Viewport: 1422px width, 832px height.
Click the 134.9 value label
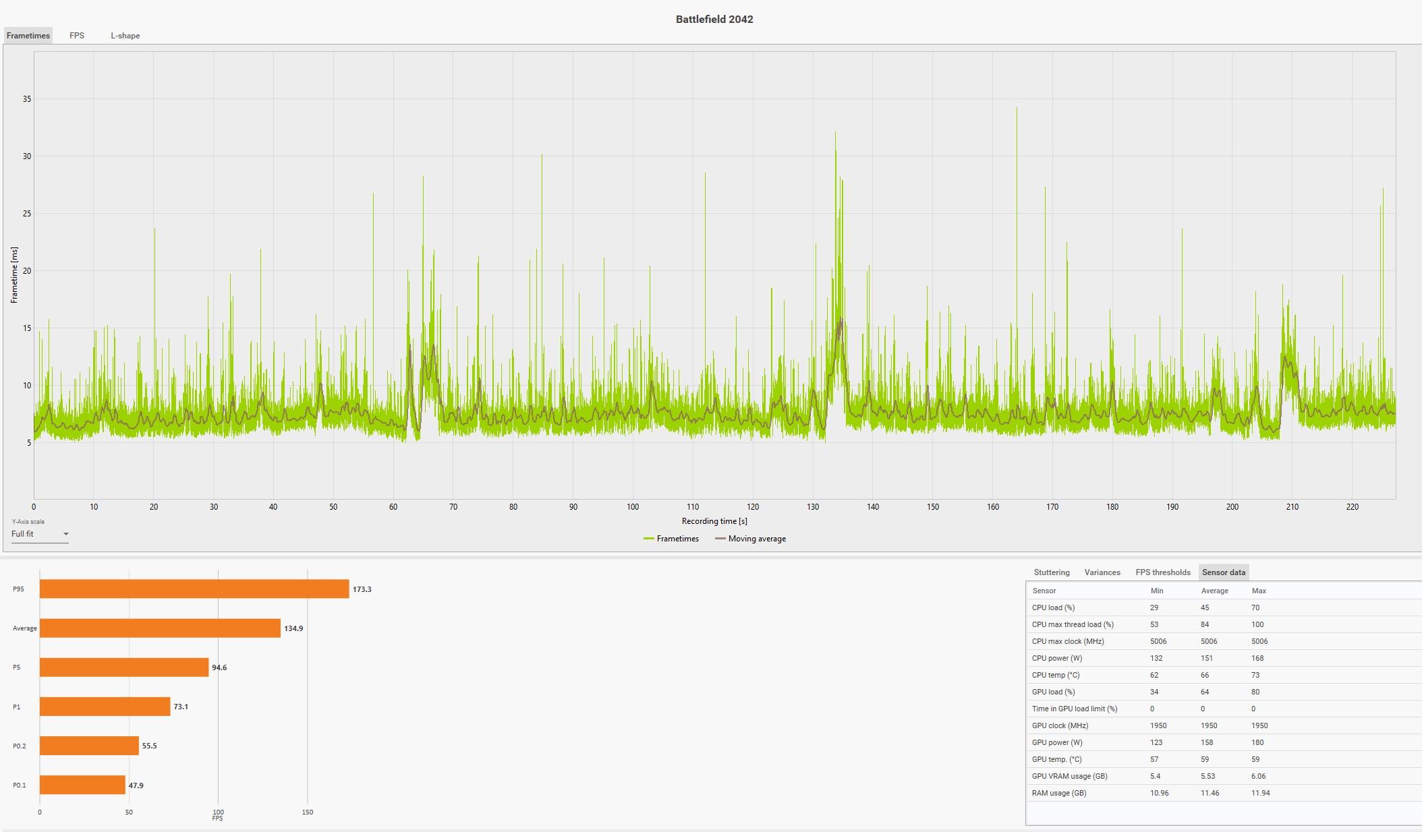293,628
